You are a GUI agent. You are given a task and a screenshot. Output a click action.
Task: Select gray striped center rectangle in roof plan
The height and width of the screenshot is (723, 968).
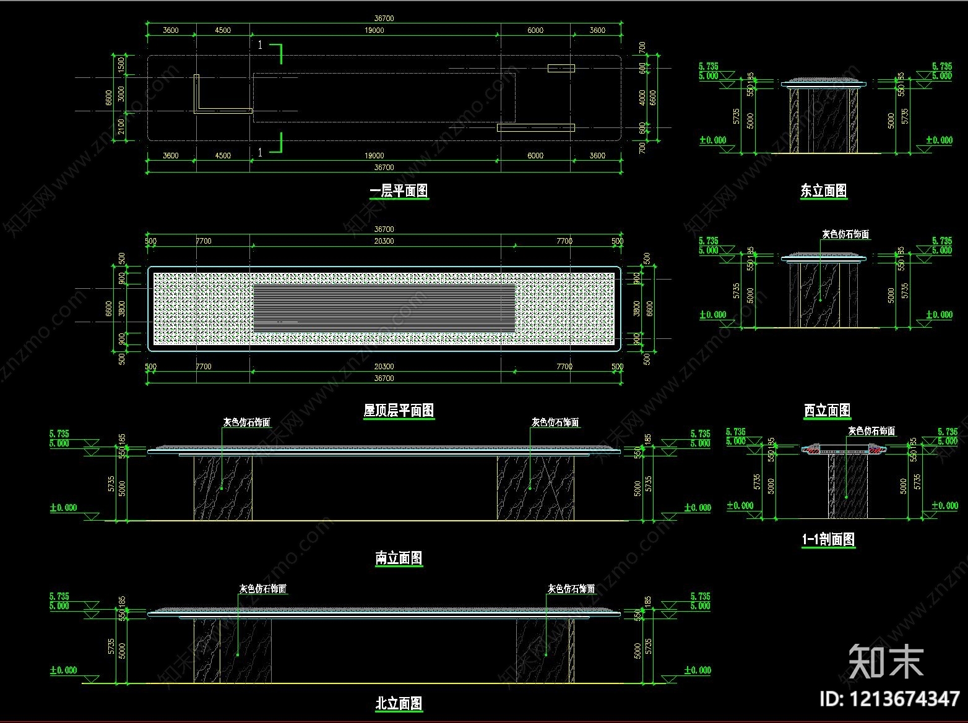point(384,308)
